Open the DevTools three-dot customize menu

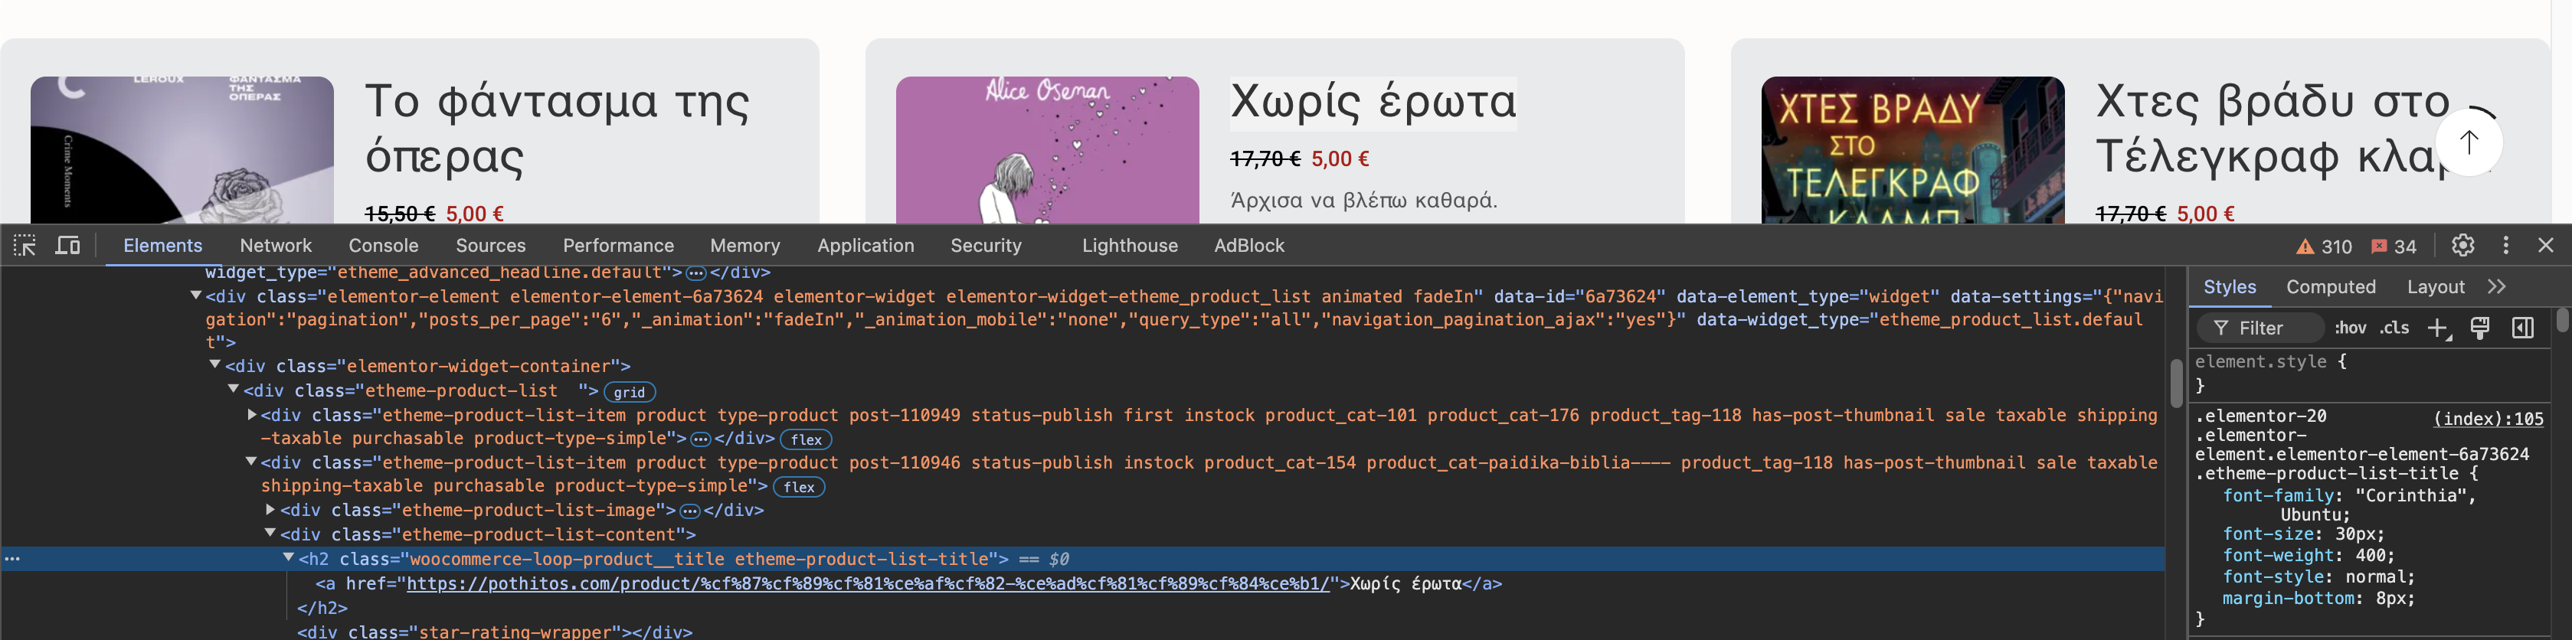point(2505,246)
